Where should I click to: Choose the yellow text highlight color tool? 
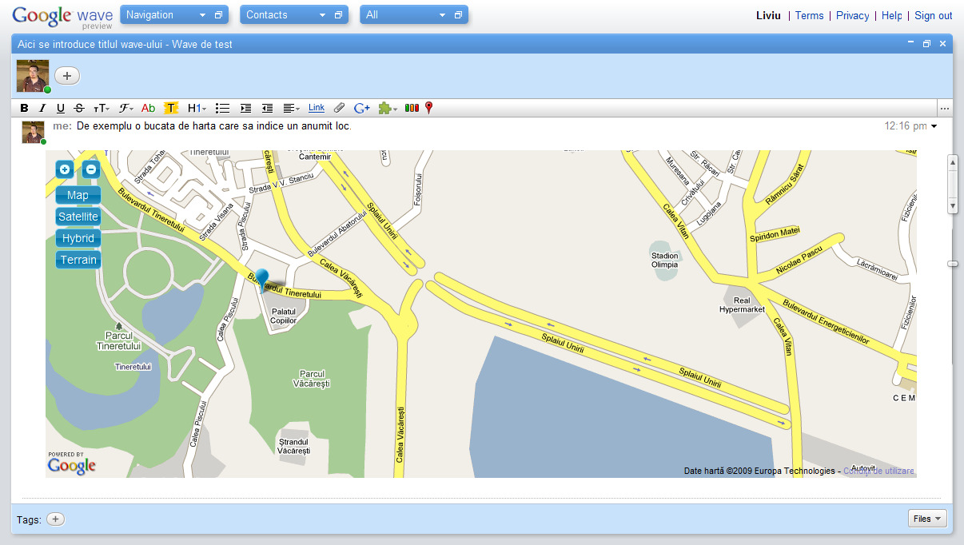click(x=171, y=108)
